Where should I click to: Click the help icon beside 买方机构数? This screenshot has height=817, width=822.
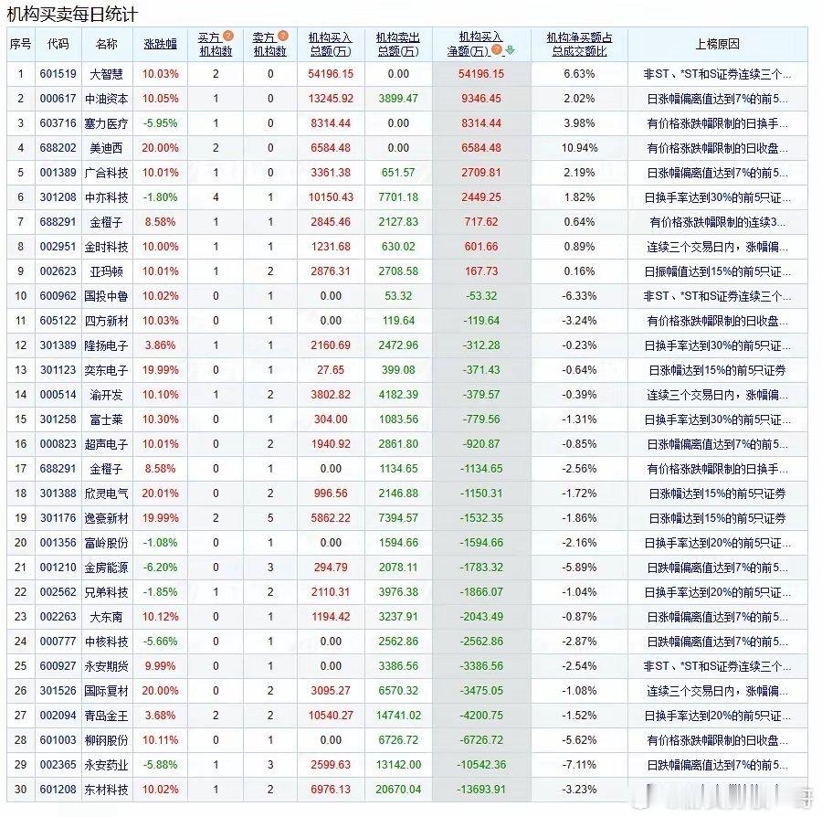(228, 37)
